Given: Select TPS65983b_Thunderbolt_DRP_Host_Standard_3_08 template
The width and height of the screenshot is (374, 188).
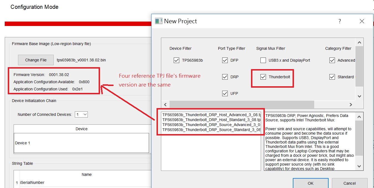Looking at the screenshot, I should coord(211,120).
